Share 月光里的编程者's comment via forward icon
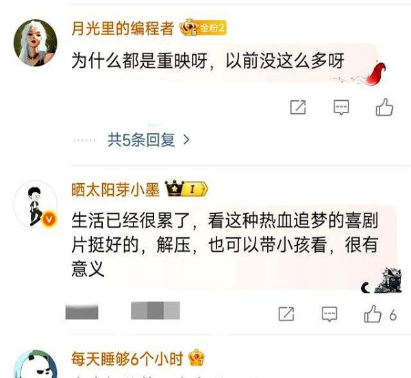 click(298, 107)
